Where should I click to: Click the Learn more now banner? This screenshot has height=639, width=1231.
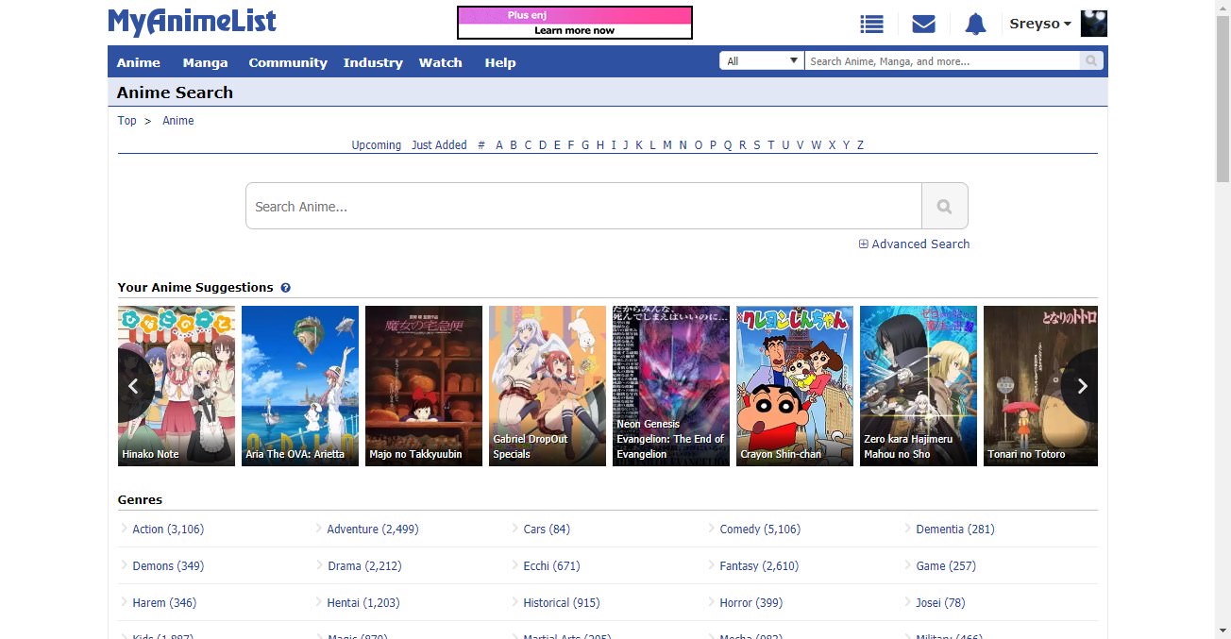pyautogui.click(x=574, y=30)
